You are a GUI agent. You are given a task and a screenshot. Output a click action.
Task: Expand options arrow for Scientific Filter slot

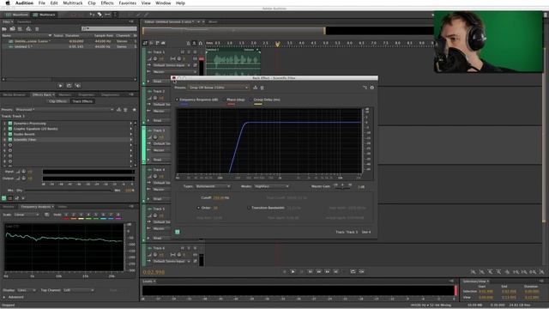point(131,139)
